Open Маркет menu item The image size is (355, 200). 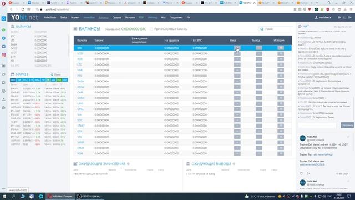[x=75, y=17]
